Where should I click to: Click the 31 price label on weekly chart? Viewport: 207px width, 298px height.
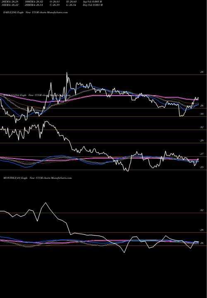202,127
